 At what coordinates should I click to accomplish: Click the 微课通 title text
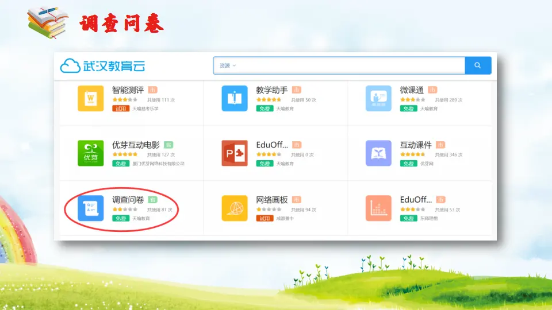(412, 90)
